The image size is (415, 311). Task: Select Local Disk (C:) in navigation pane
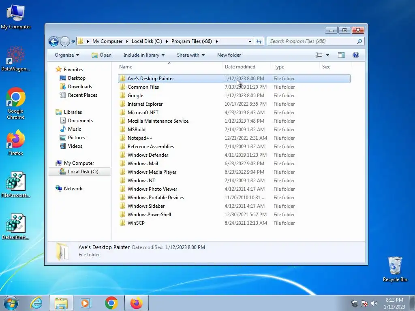[83, 172]
